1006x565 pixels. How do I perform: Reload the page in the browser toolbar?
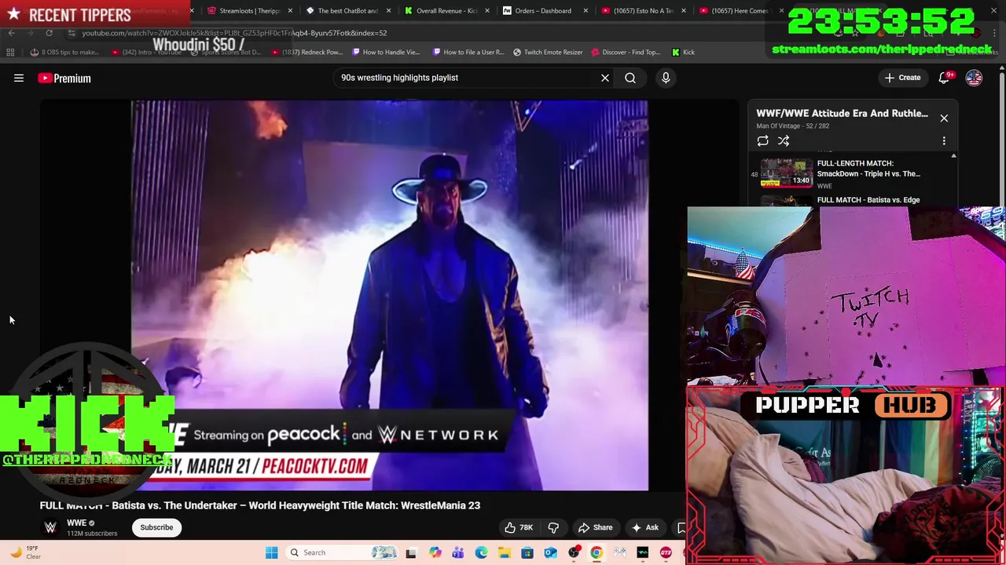[x=49, y=33]
